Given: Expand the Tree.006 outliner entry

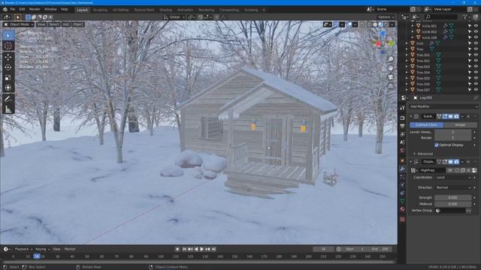Looking at the screenshot, I should coord(407,84).
